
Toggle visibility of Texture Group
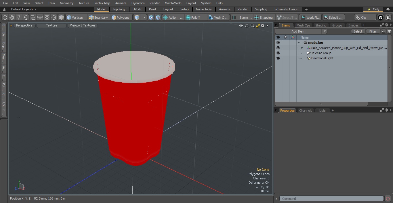click(278, 53)
